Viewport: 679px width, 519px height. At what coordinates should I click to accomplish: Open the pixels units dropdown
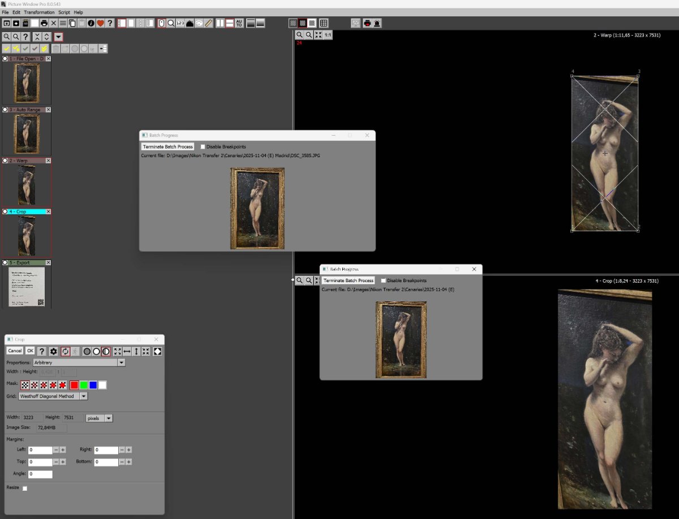click(109, 418)
